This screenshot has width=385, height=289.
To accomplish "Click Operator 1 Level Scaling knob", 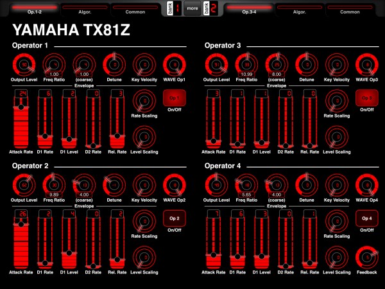I will tap(144, 137).
